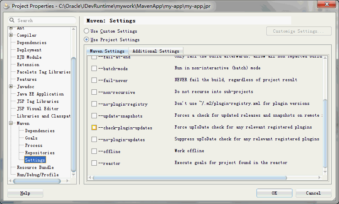Expand the Compiler tree node
Image resolution: width=339 pixels, height=204 pixels.
click(x=11, y=35)
